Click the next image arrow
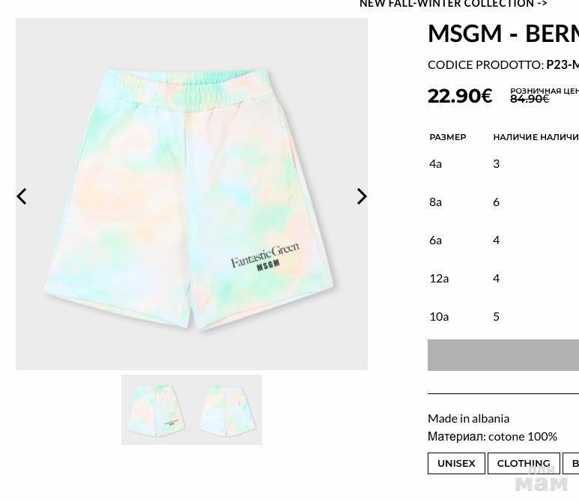The width and height of the screenshot is (579, 502). tap(362, 196)
